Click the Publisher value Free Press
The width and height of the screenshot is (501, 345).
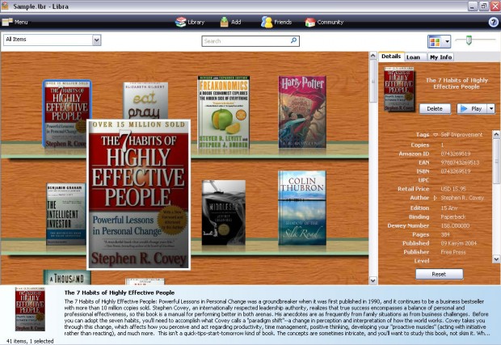pos(453,252)
